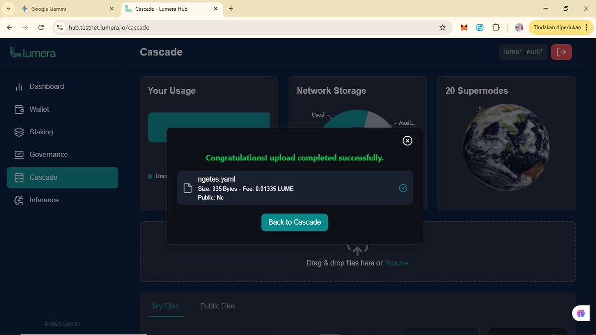Click the supernodes globe image
Screen dimensions: 596x335
point(506,148)
